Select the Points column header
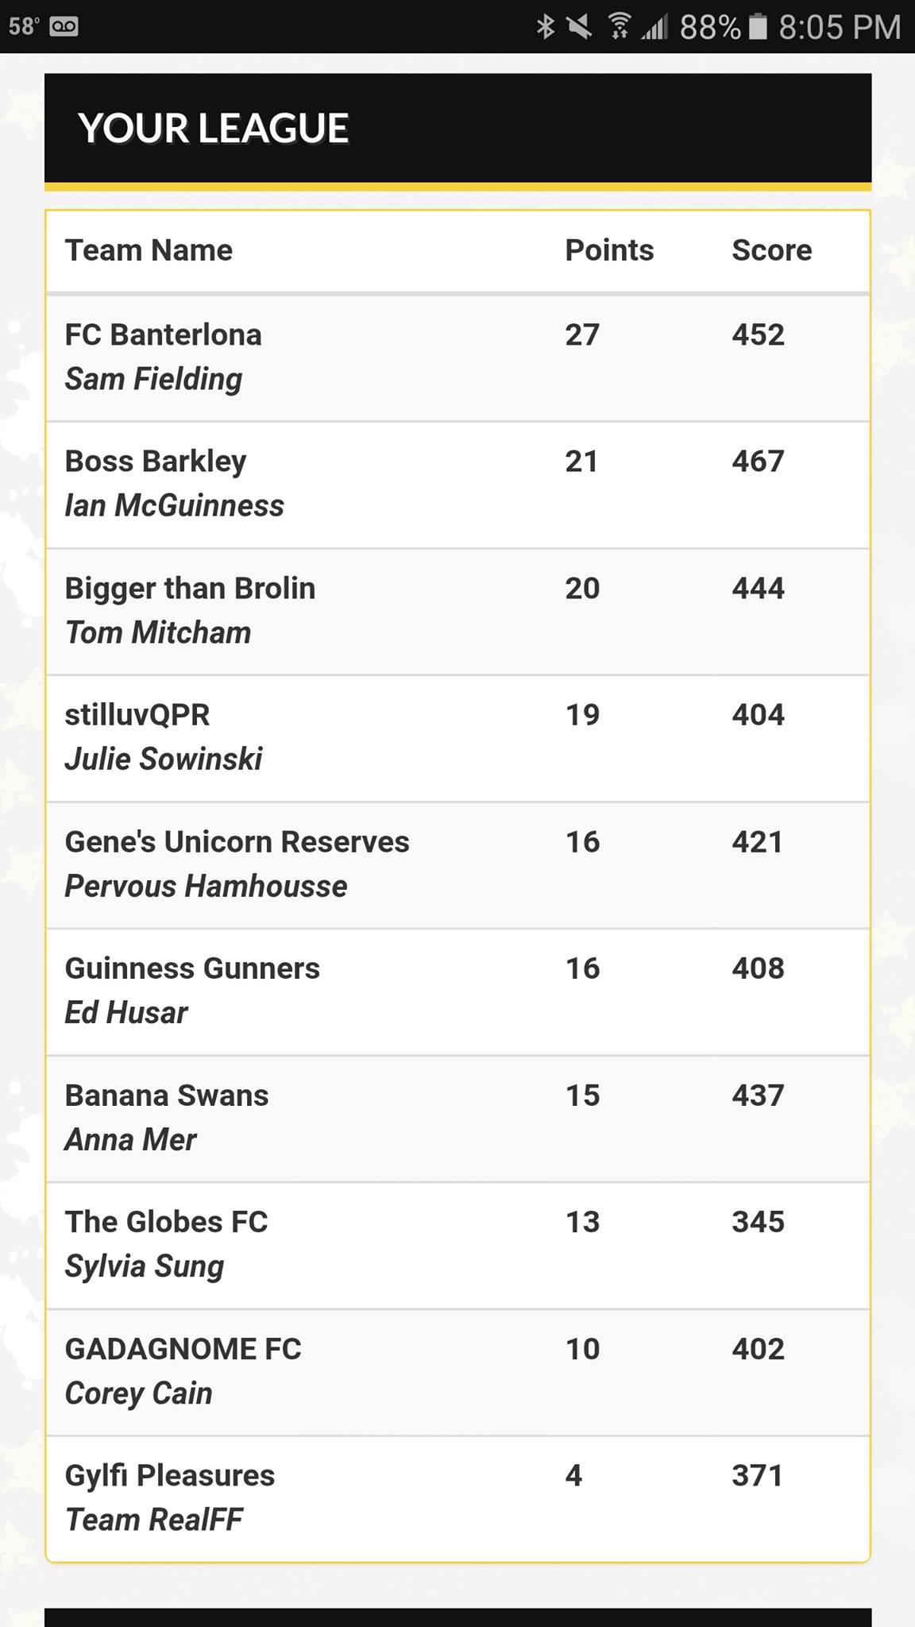 point(609,250)
